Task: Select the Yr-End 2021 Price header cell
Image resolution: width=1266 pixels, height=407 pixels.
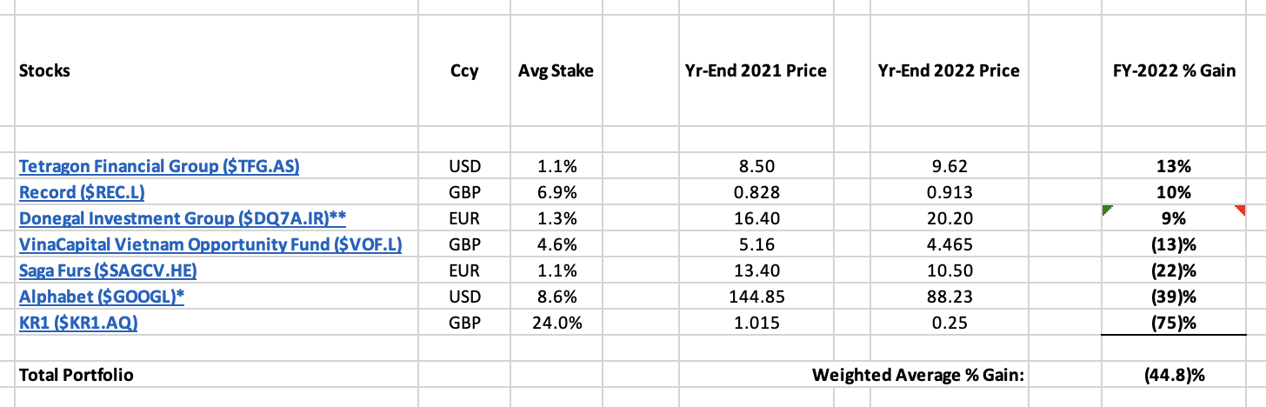Action: click(x=755, y=70)
